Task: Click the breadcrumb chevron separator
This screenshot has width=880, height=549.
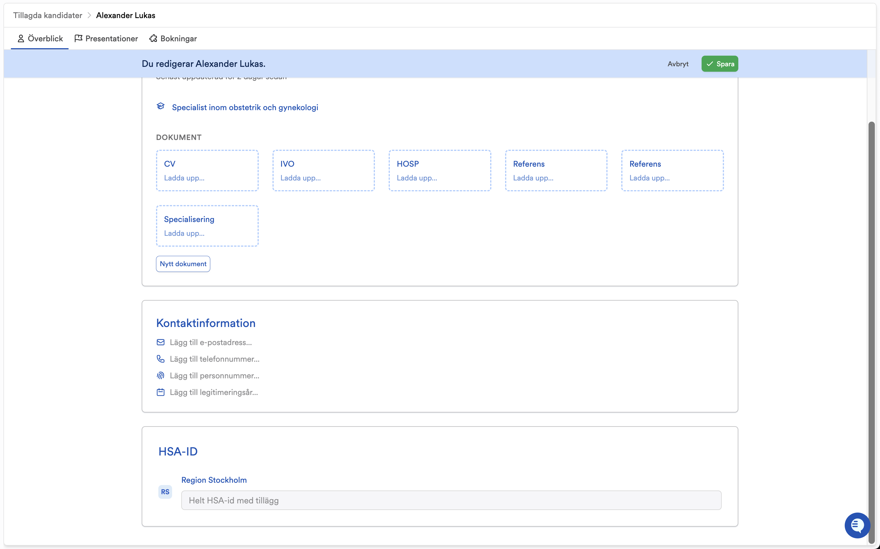Action: [89, 15]
